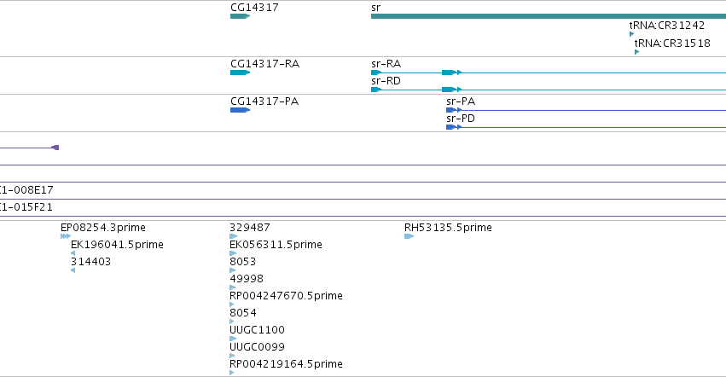Select the long sr gene bar
The width and height of the screenshot is (726, 377).
549,16
